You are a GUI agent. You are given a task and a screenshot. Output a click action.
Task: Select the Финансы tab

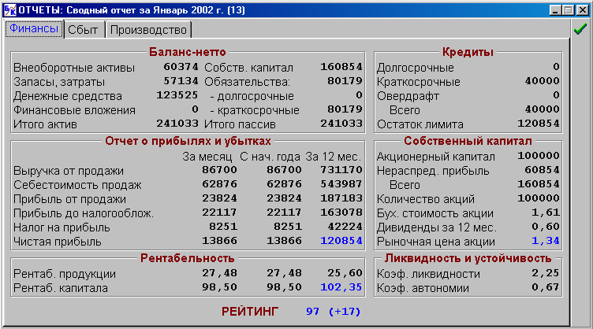[x=33, y=29]
